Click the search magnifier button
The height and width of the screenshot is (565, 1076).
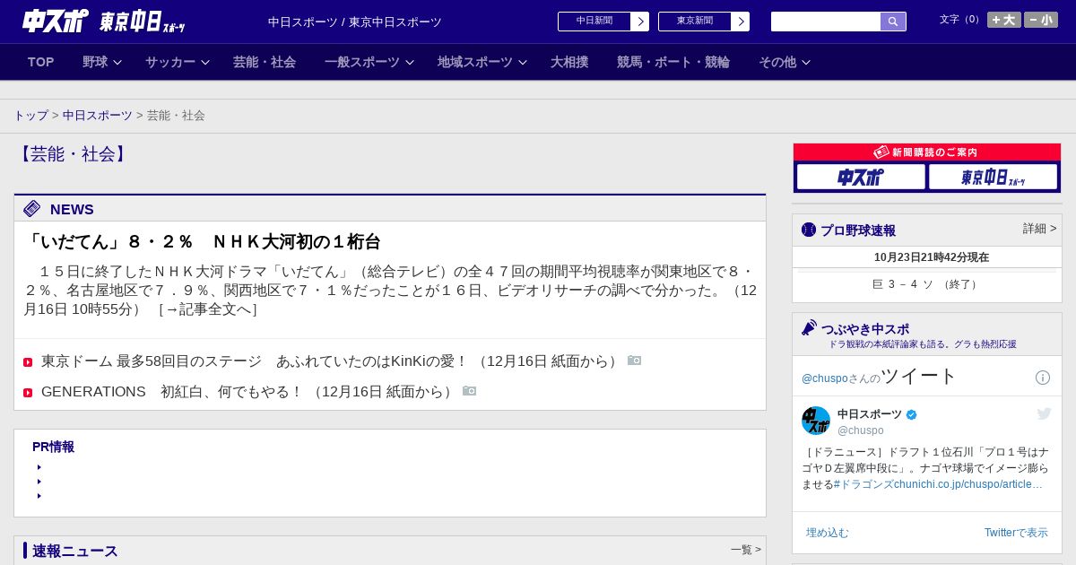(x=893, y=22)
